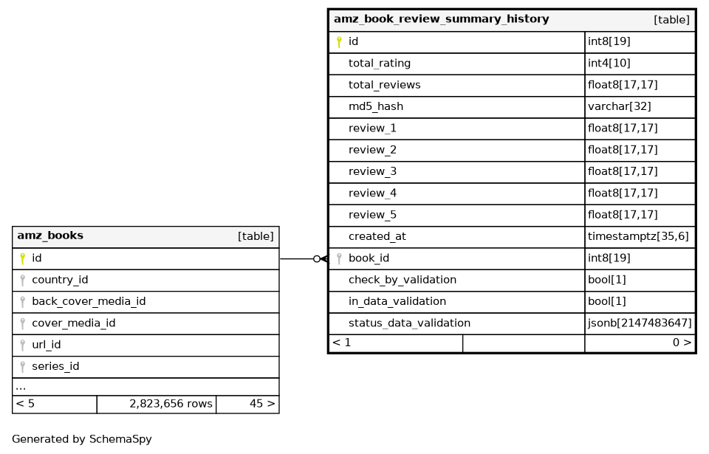Click the yellow key icon in review summary history id row

[x=339, y=42]
